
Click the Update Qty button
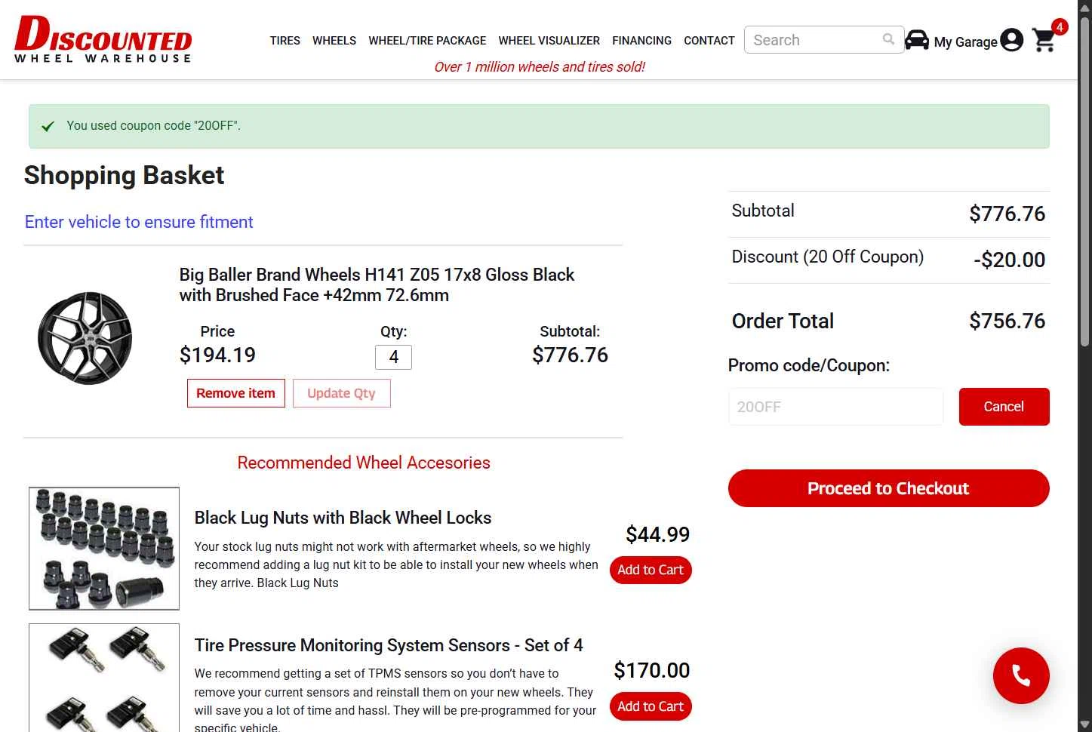(342, 393)
